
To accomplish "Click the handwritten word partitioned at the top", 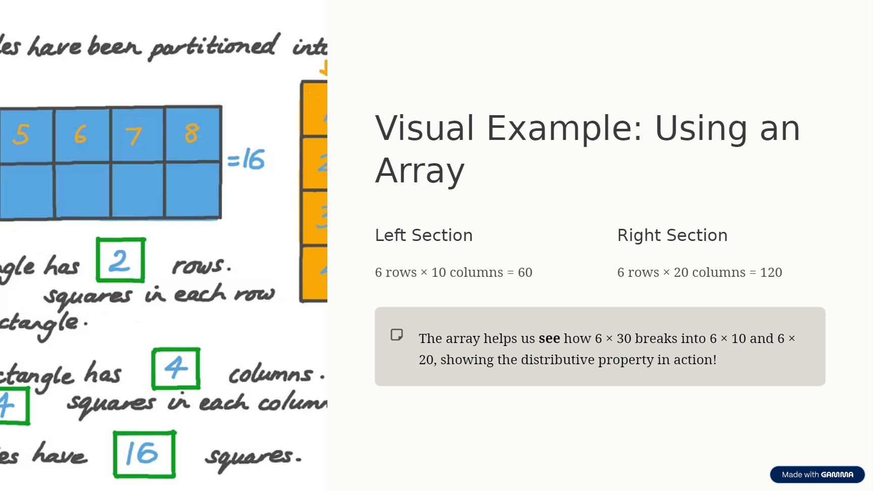I will tap(213, 47).
